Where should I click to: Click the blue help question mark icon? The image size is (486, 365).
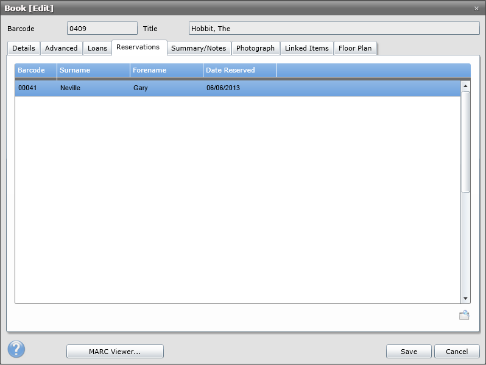[x=16, y=349]
